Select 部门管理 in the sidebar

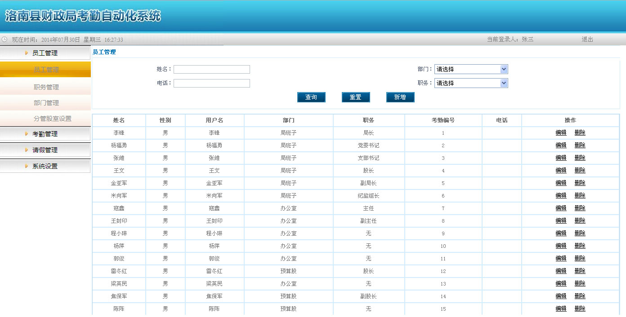pyautogui.click(x=46, y=102)
